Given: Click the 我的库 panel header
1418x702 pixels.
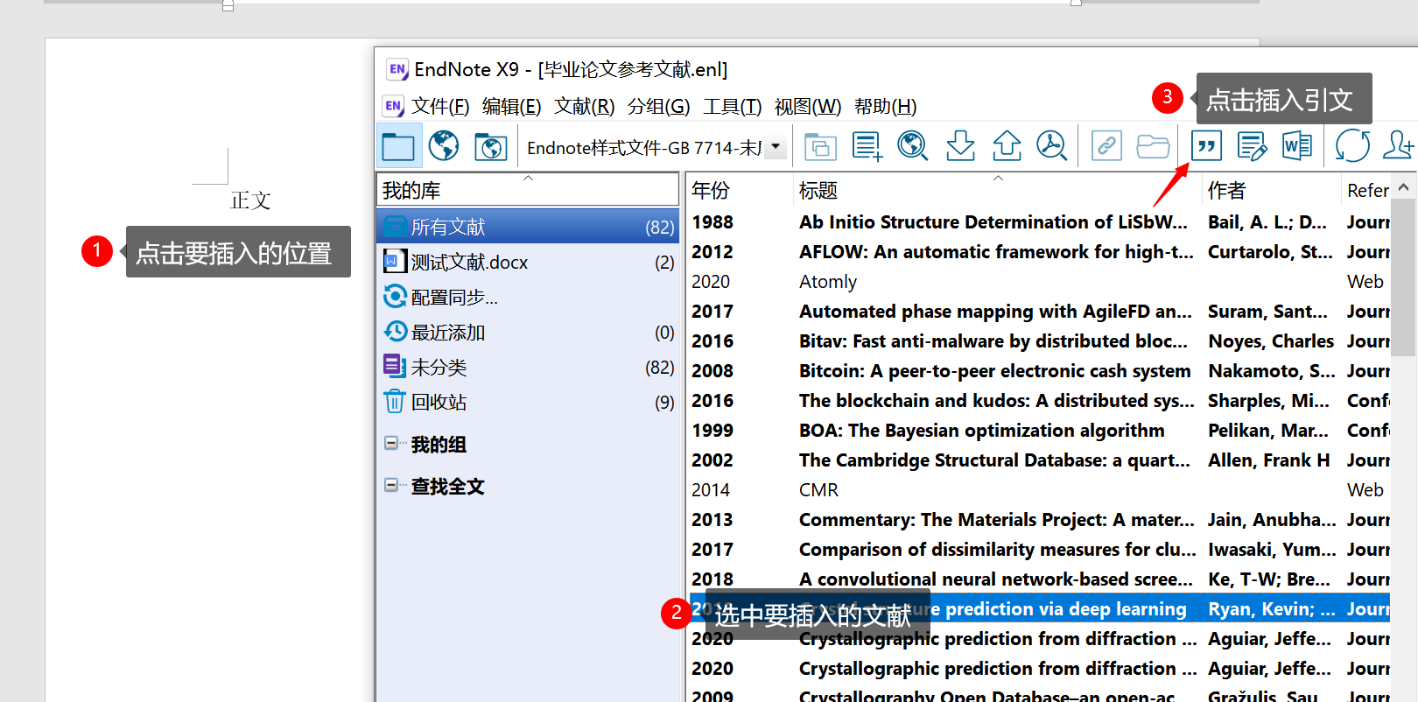Looking at the screenshot, I should click(x=528, y=190).
